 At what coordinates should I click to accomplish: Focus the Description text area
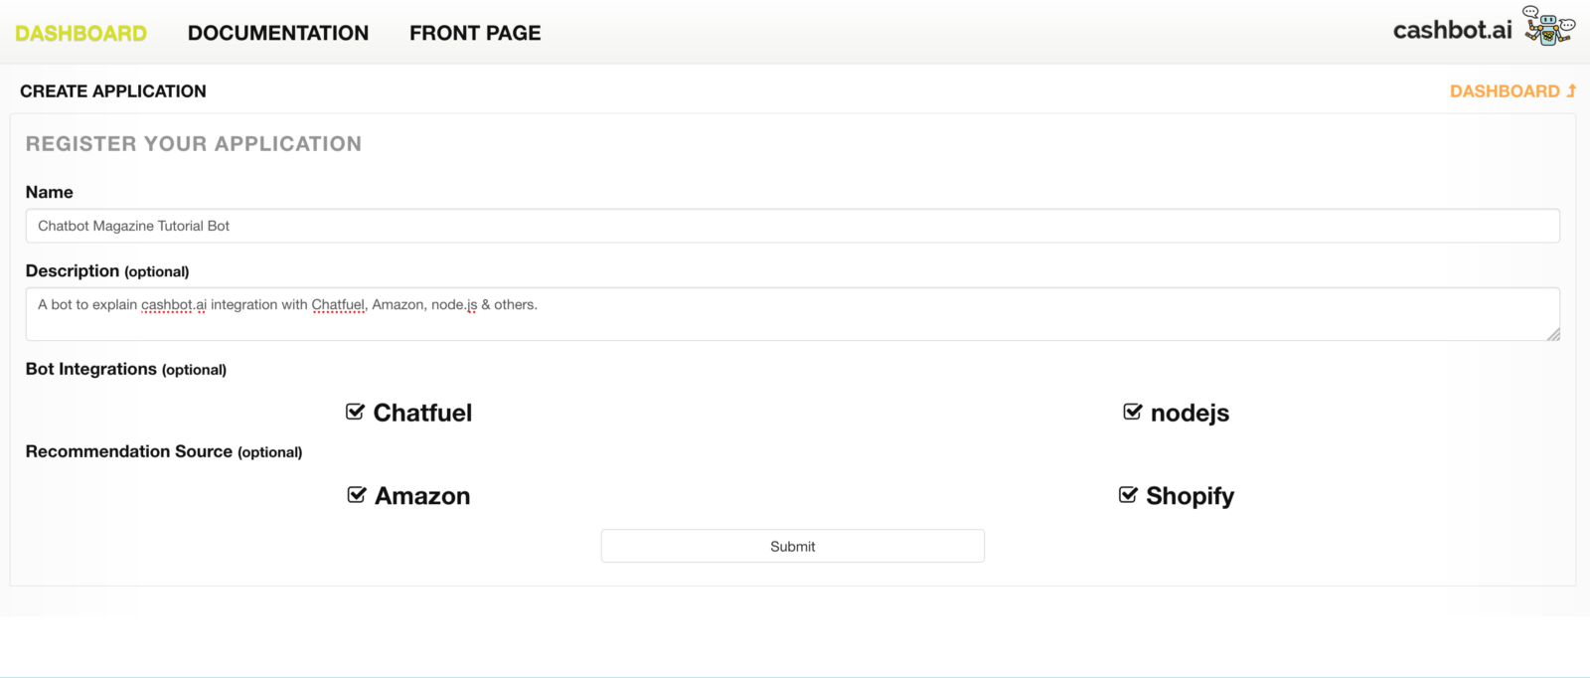point(792,314)
